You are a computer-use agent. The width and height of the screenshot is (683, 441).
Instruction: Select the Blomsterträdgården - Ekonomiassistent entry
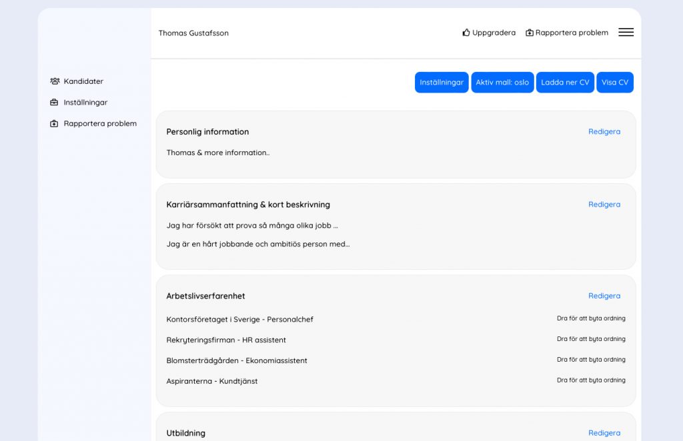(x=237, y=360)
